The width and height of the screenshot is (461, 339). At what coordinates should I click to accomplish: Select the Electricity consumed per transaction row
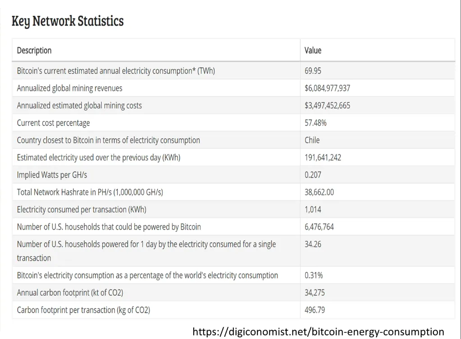pyautogui.click(x=233, y=209)
